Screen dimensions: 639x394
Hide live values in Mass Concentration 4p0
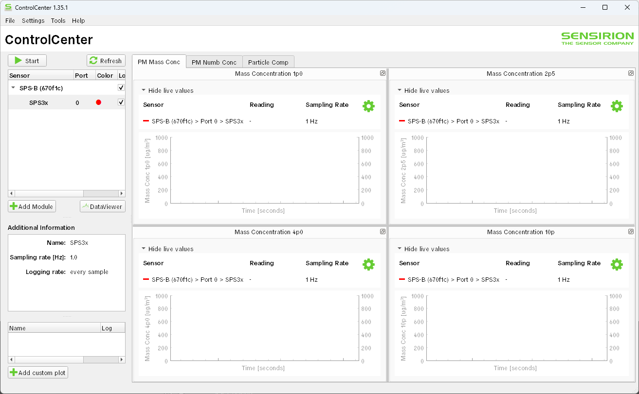(167, 249)
